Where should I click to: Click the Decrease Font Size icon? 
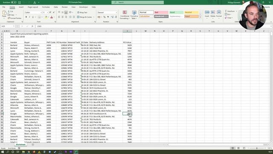54,12
